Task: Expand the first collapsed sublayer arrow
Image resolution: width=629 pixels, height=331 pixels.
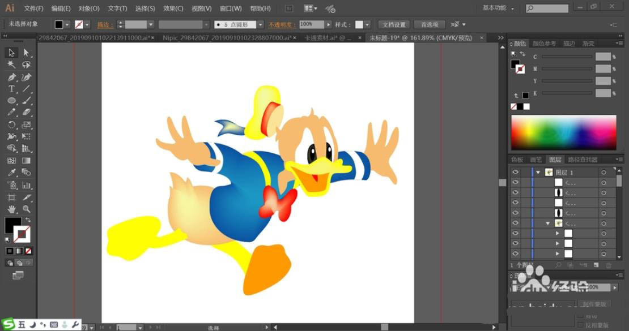Action: point(557,233)
